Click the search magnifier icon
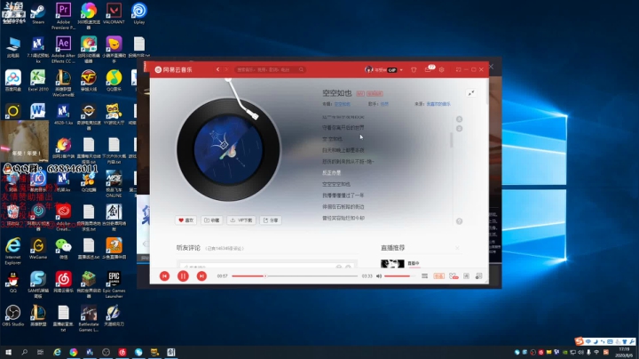This screenshot has height=359, width=639. pyautogui.click(x=302, y=70)
